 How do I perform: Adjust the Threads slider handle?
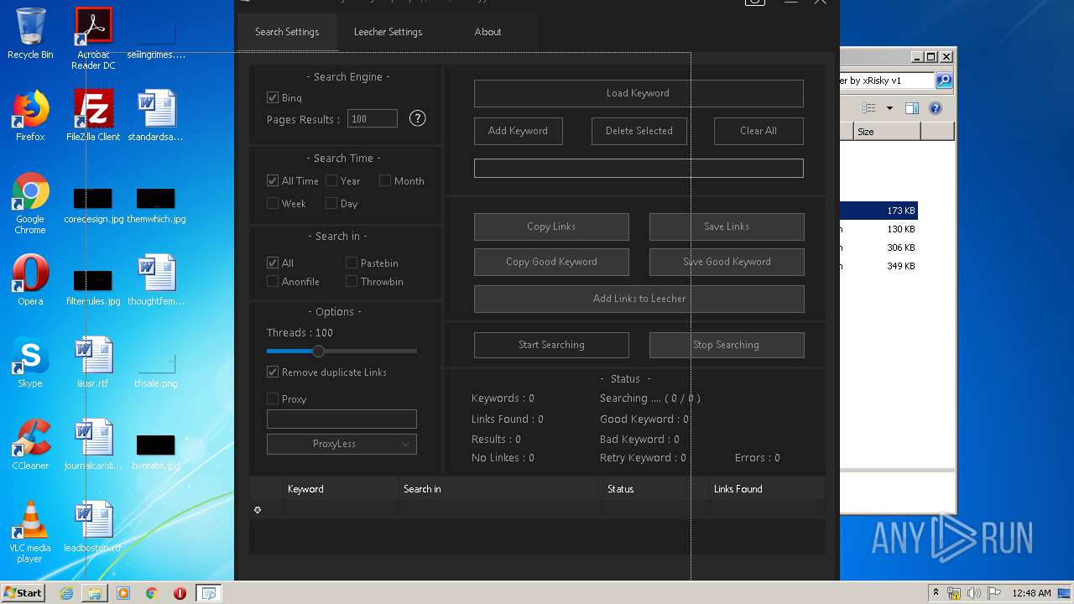[318, 351]
